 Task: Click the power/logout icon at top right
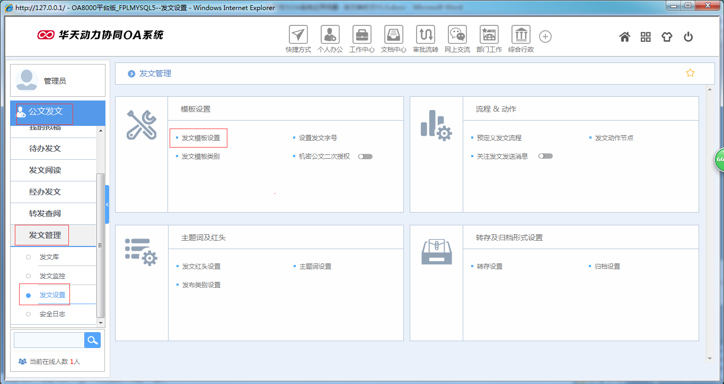tap(688, 36)
